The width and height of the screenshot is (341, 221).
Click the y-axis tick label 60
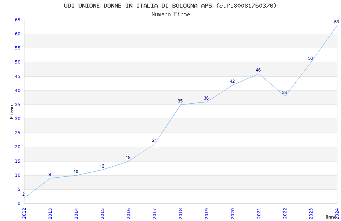click(18, 34)
